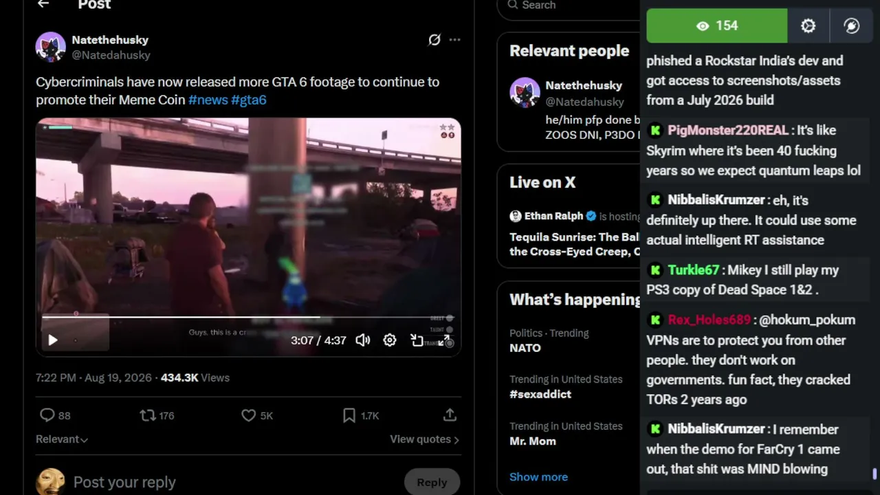Click the Rex_Holes689 username in chat
Viewport: 880px width, 495px height.
pos(709,320)
